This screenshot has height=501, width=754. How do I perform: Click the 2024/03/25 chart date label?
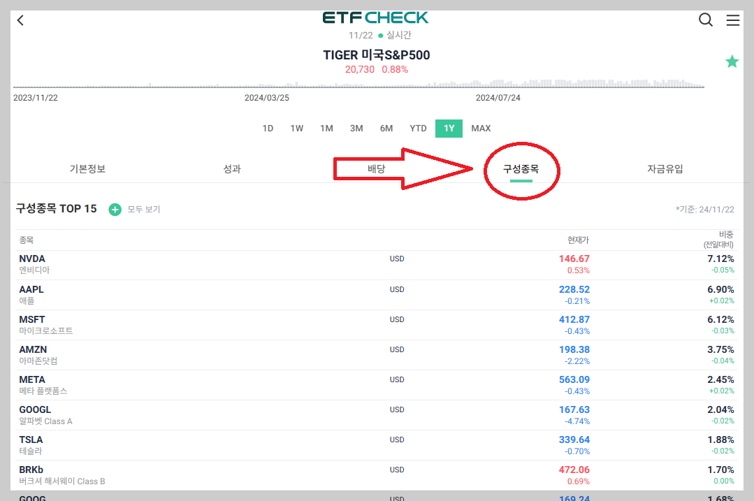(267, 98)
